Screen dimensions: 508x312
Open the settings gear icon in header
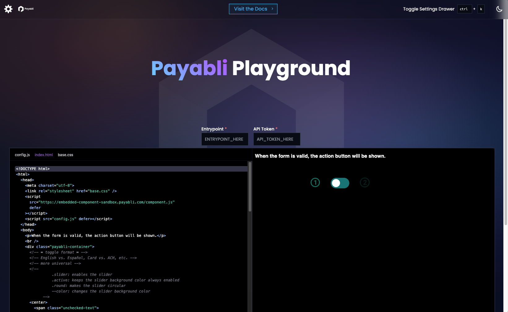tap(8, 9)
